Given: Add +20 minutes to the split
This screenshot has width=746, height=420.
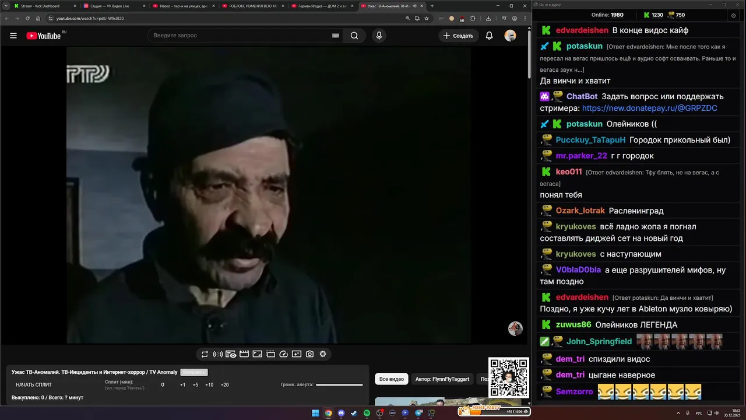Looking at the screenshot, I should point(224,384).
